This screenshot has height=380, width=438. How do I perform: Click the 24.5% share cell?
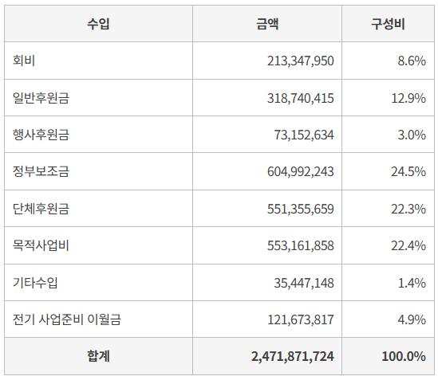[408, 171]
